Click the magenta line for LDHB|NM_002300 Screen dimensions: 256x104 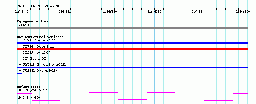point(132,100)
